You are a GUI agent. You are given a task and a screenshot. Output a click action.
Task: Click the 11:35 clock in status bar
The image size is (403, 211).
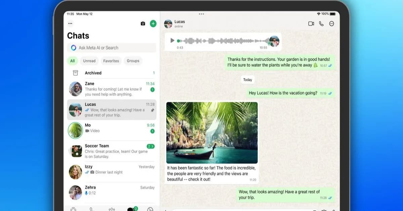click(70, 14)
